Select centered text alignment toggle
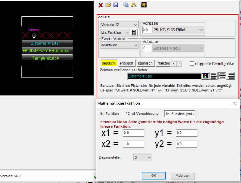 pos(222,76)
